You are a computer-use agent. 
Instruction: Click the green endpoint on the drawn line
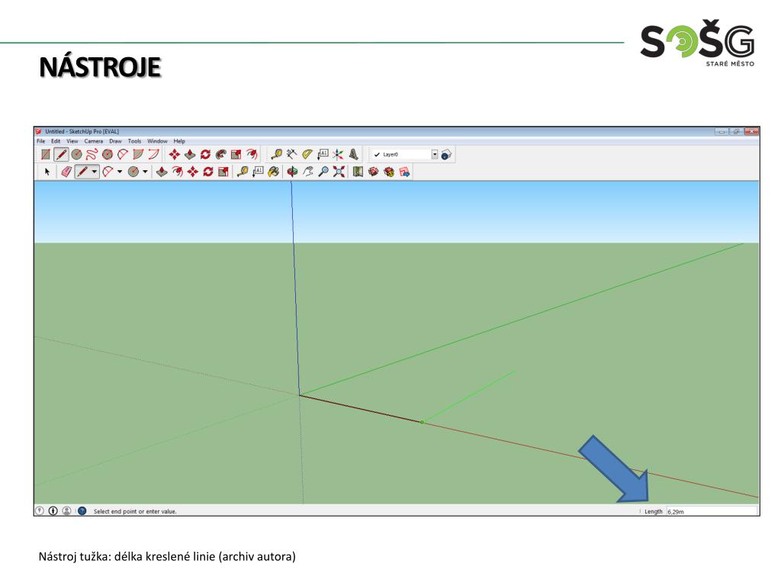coord(422,422)
